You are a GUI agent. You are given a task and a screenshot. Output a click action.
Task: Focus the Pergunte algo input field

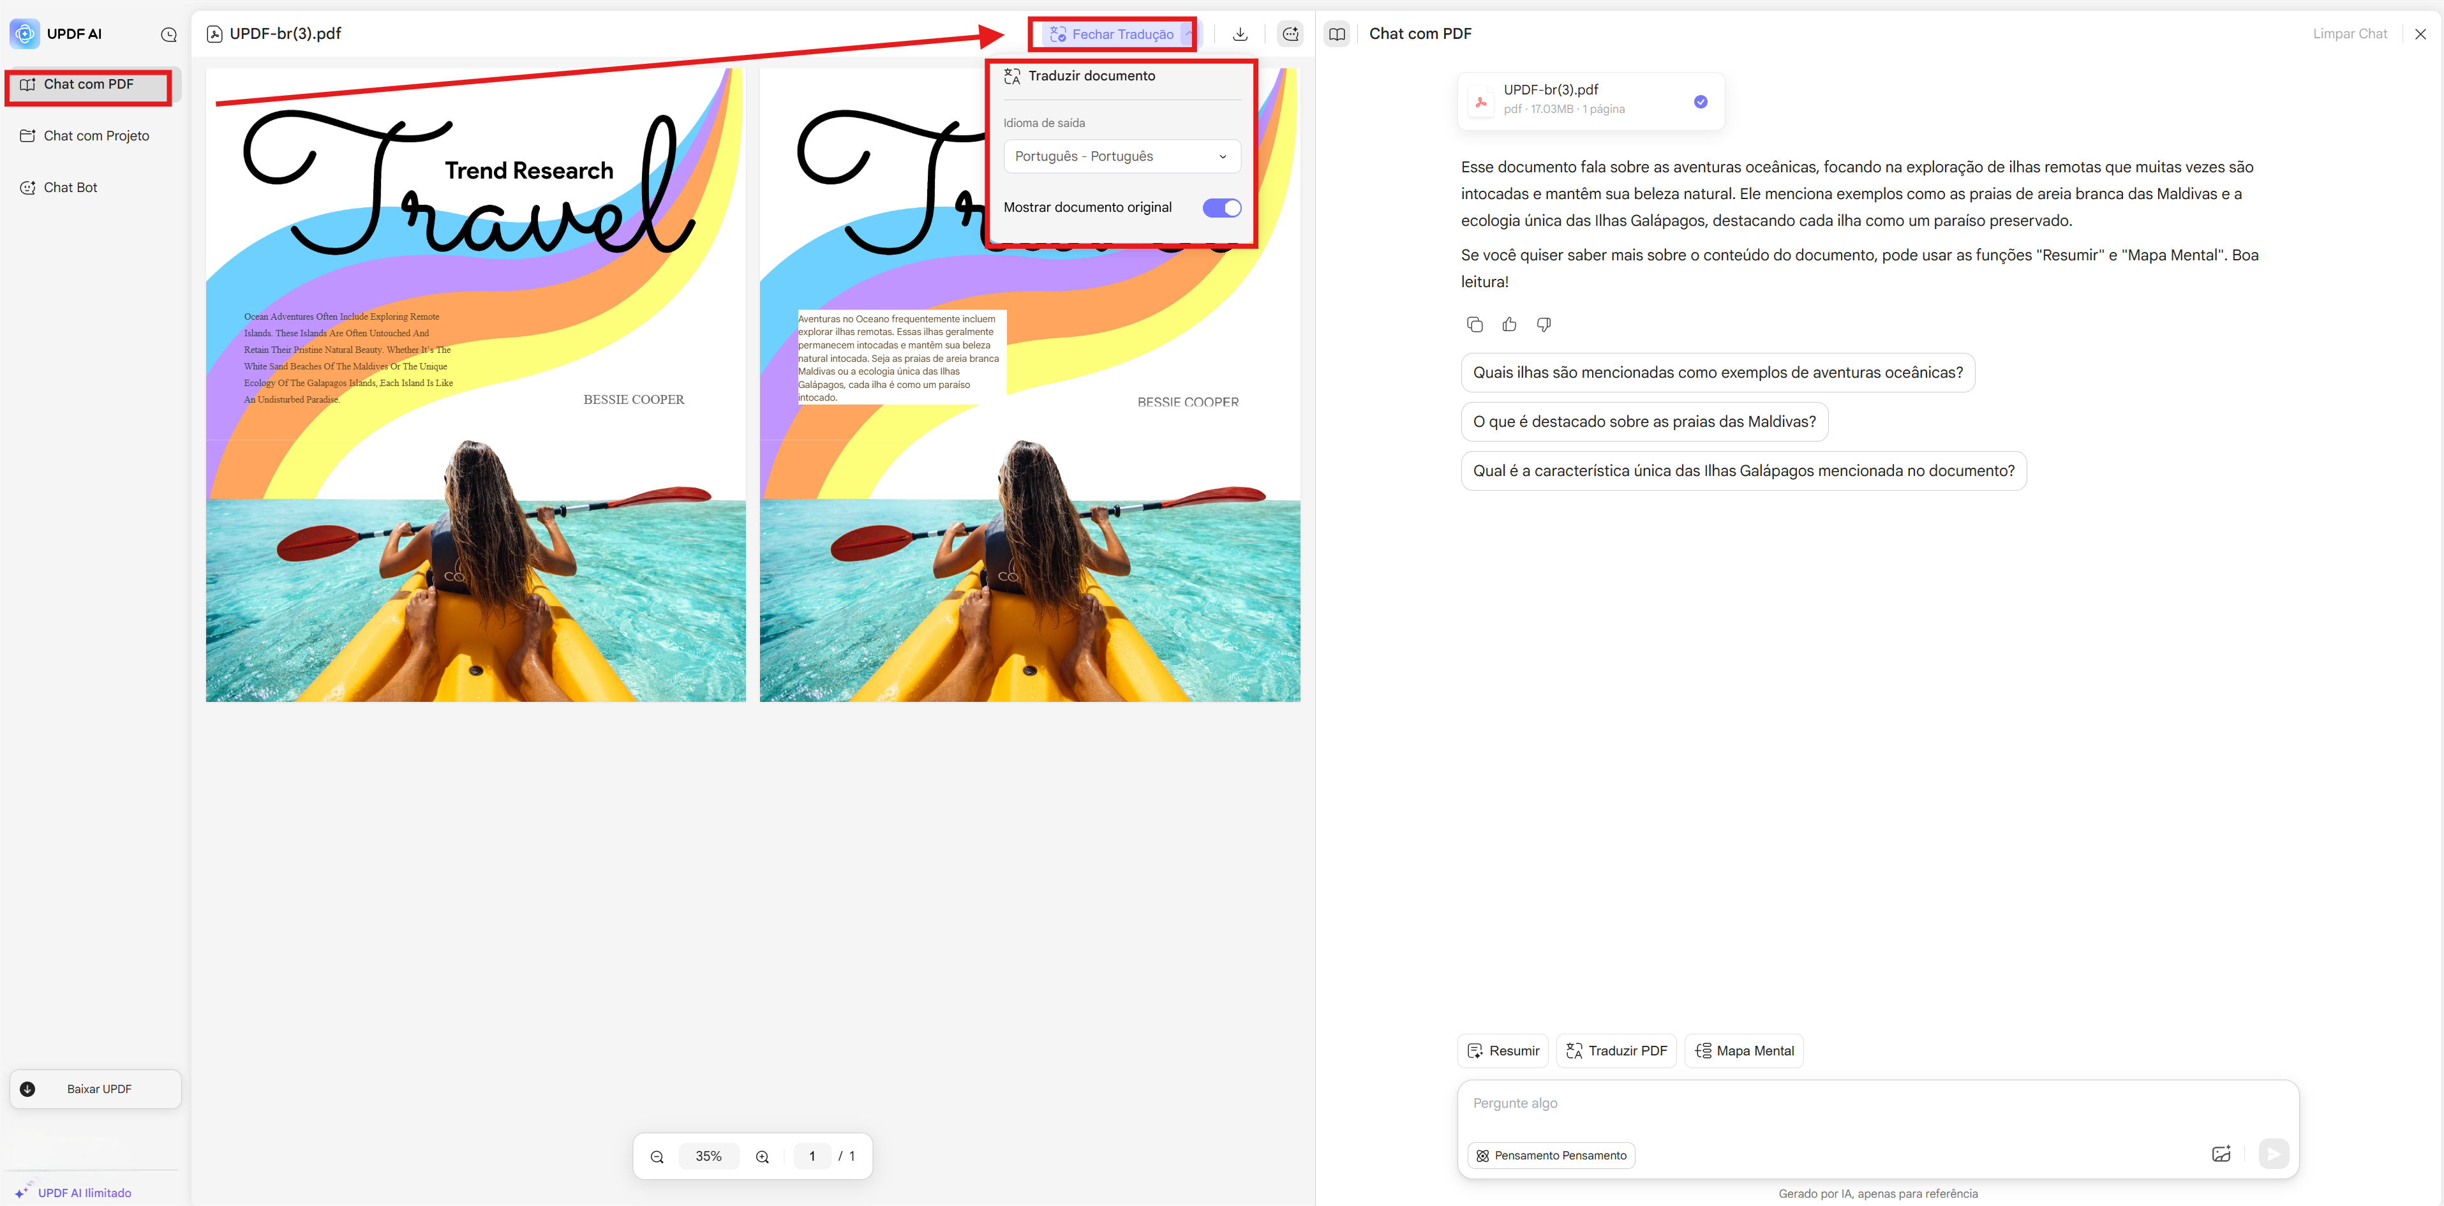coord(1877,1105)
